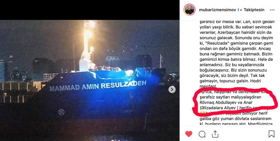The width and height of the screenshot is (280, 141).
Task: Click the blue verified badge
Action: pos(238,10)
